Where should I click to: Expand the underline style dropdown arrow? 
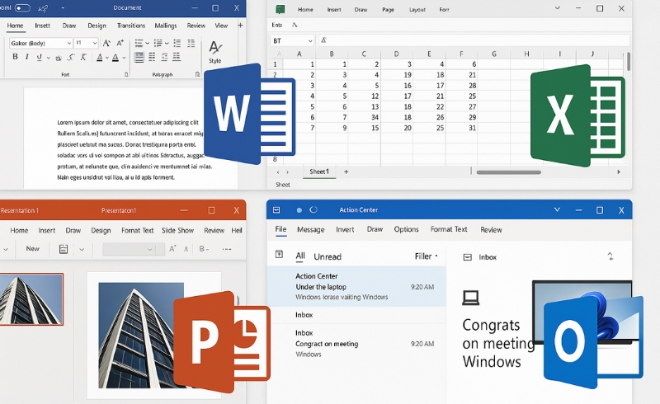[49, 58]
